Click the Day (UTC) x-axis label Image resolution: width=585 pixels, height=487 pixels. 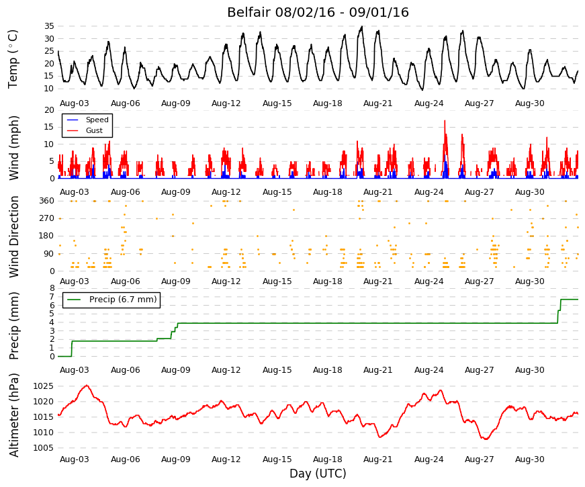coord(318,474)
